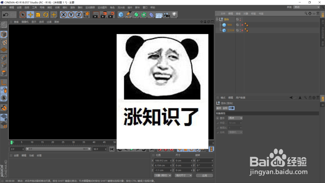The image size is (325, 183).
Task: Switch to 基本 attribute tab
Action: coord(219,108)
